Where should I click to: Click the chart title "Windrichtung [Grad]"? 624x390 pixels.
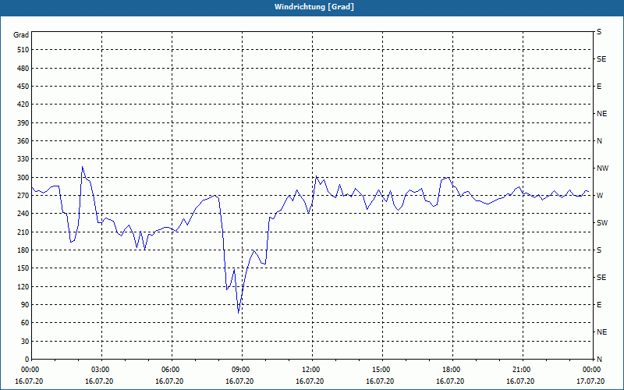click(x=314, y=7)
